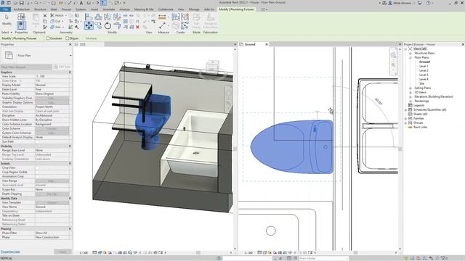The image size is (465, 261).
Task: Click the Trim/Extend to Corner icon
Action: point(117,26)
